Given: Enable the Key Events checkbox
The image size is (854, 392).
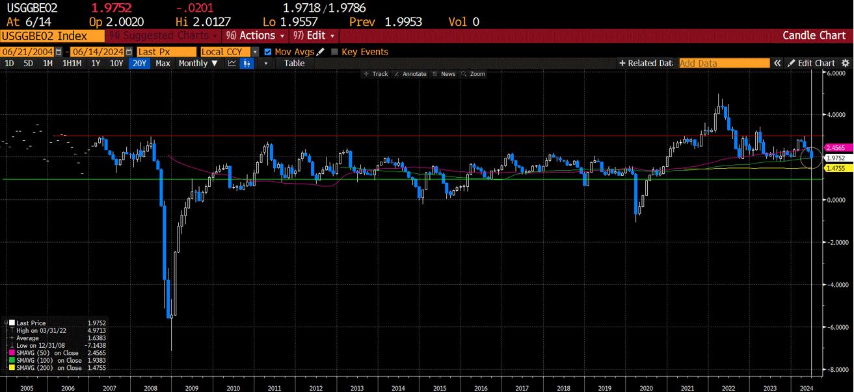Looking at the screenshot, I should pos(336,52).
